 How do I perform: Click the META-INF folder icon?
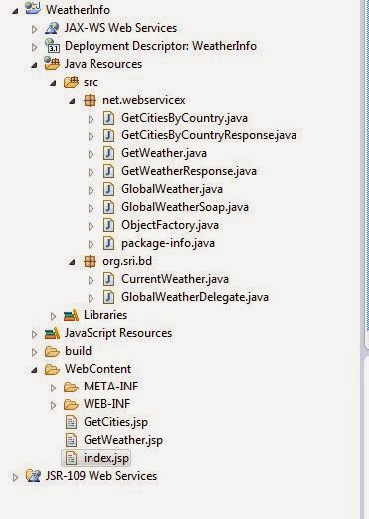(x=71, y=387)
